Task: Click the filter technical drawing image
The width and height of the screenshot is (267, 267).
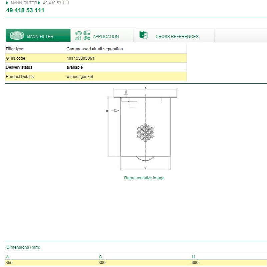Action: point(142,128)
